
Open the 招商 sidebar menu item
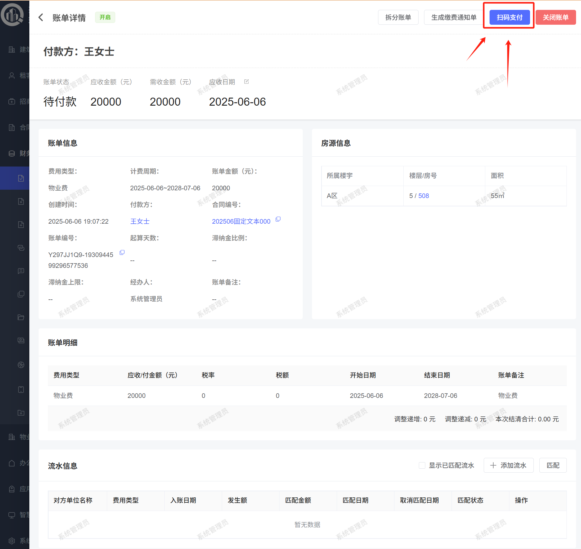coord(19,102)
